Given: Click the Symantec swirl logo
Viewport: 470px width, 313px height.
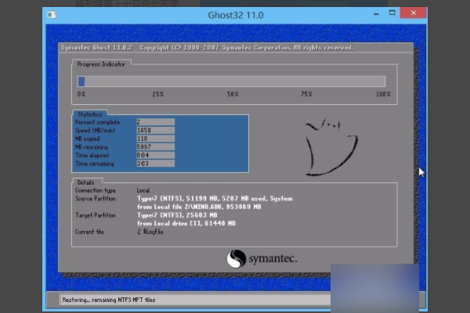Looking at the screenshot, I should coord(237,259).
